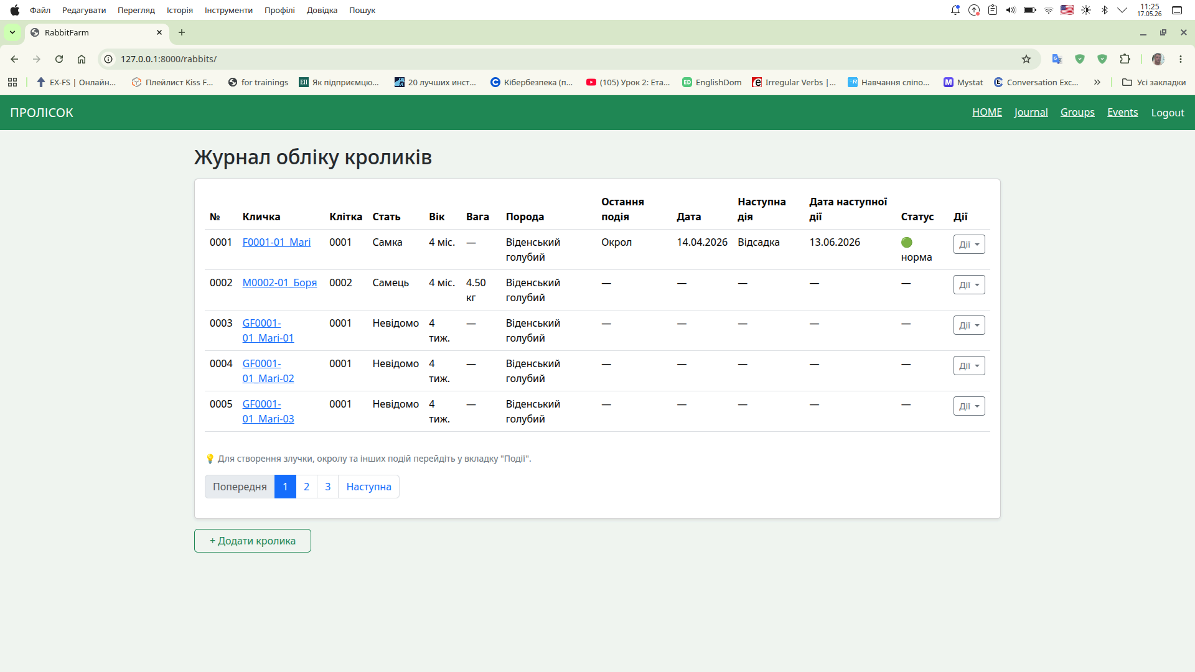
Task: Click Logout in the navbar
Action: pos(1168,113)
